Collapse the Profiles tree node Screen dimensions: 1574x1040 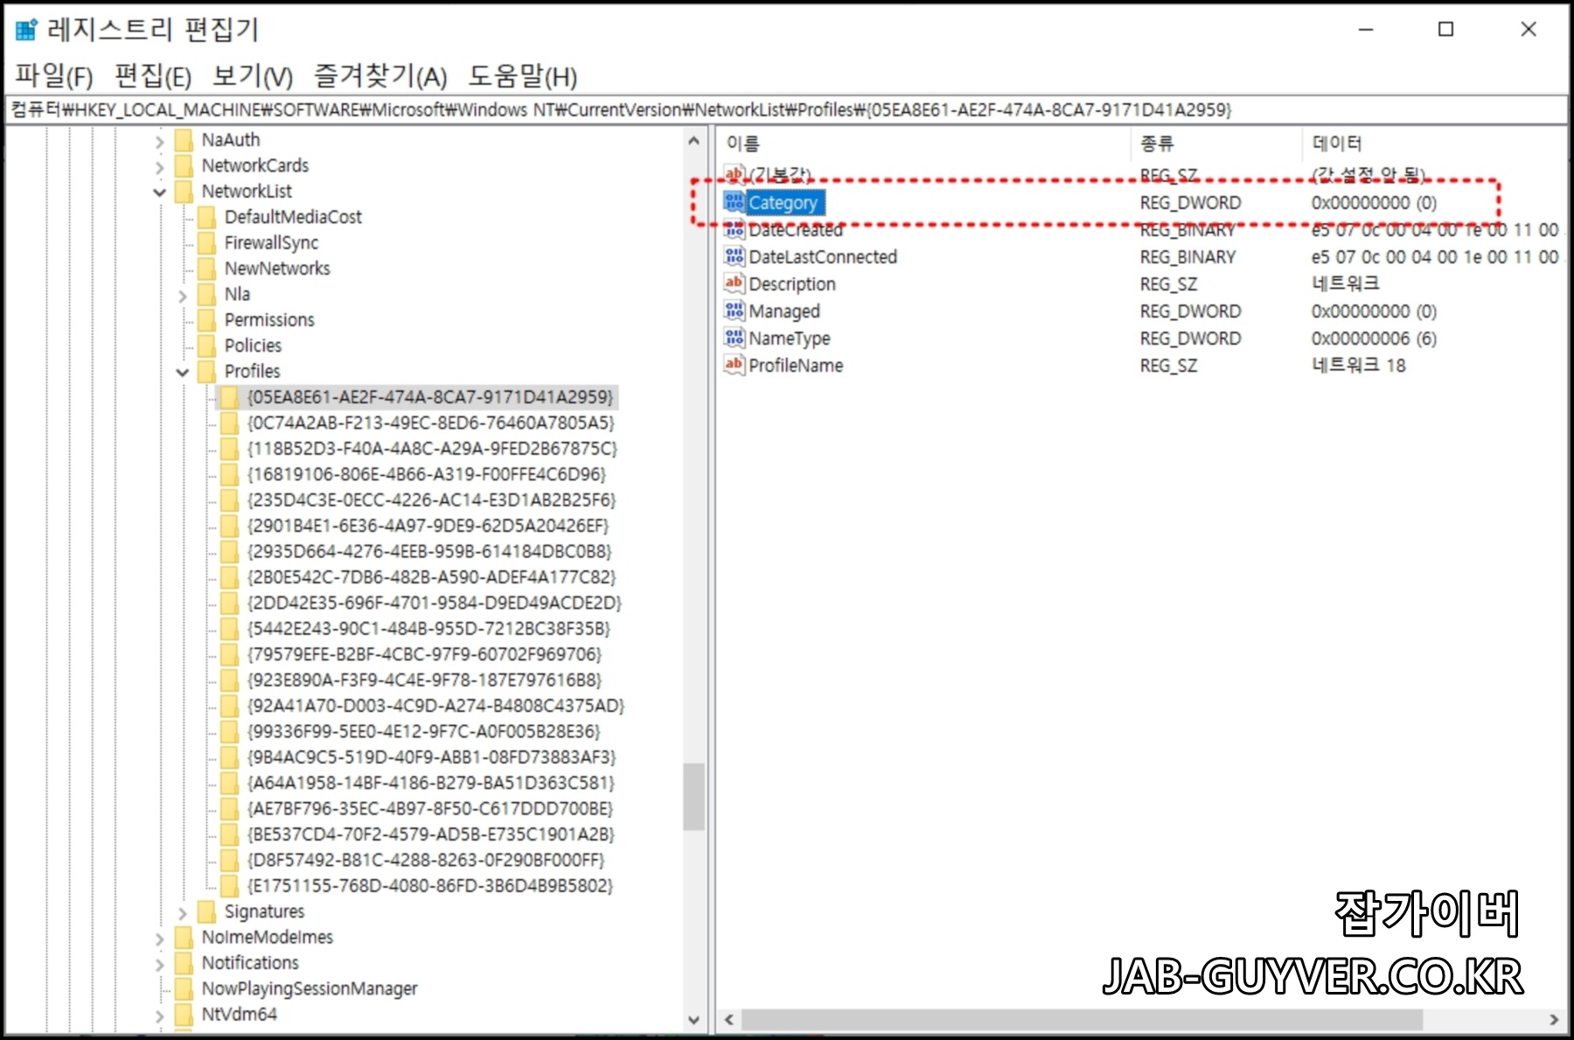[182, 373]
